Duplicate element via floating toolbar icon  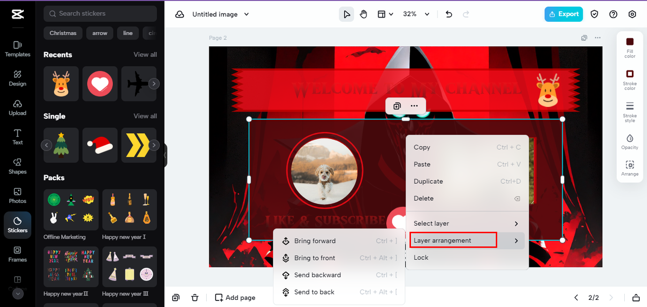[397, 106]
